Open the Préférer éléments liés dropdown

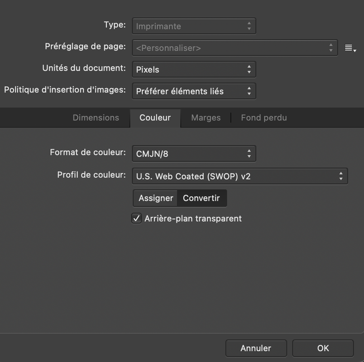(194, 91)
